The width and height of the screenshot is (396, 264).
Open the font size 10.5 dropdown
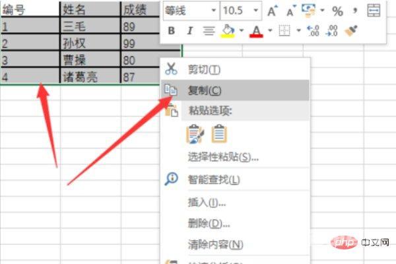[x=256, y=11]
